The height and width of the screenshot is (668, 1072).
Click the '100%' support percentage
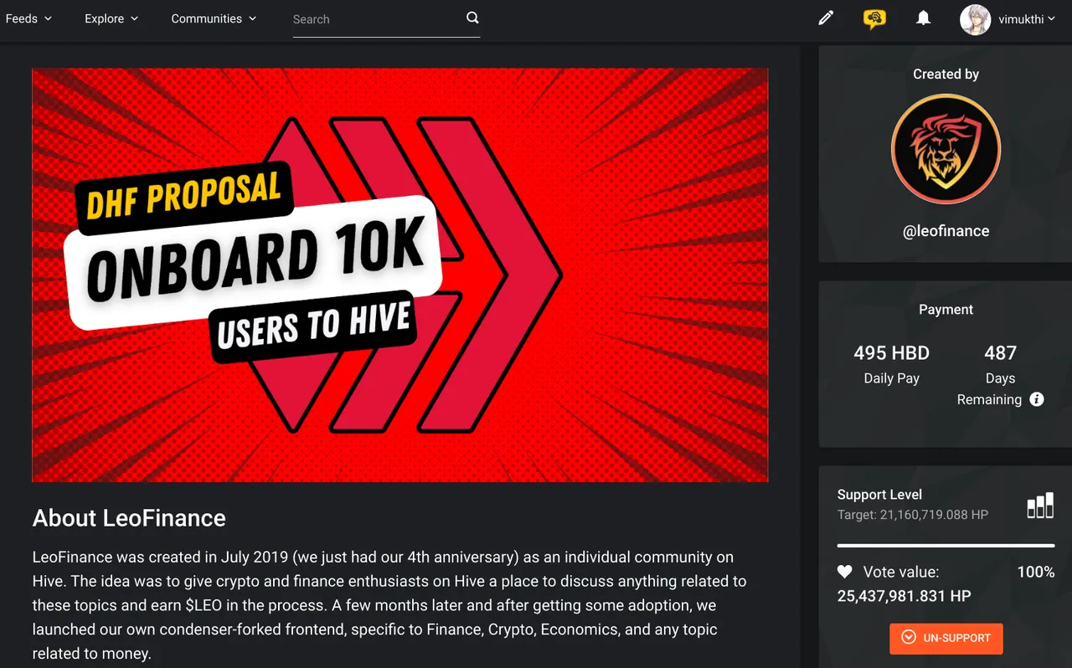(1036, 573)
